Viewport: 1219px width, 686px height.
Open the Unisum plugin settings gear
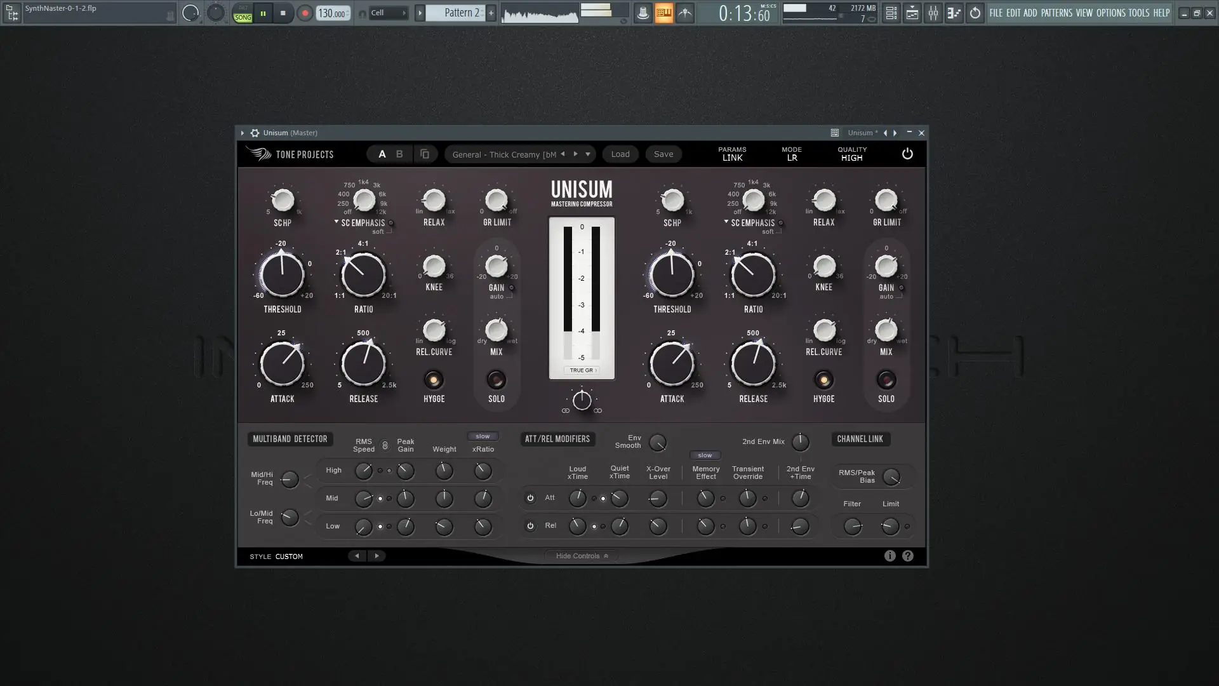255,133
